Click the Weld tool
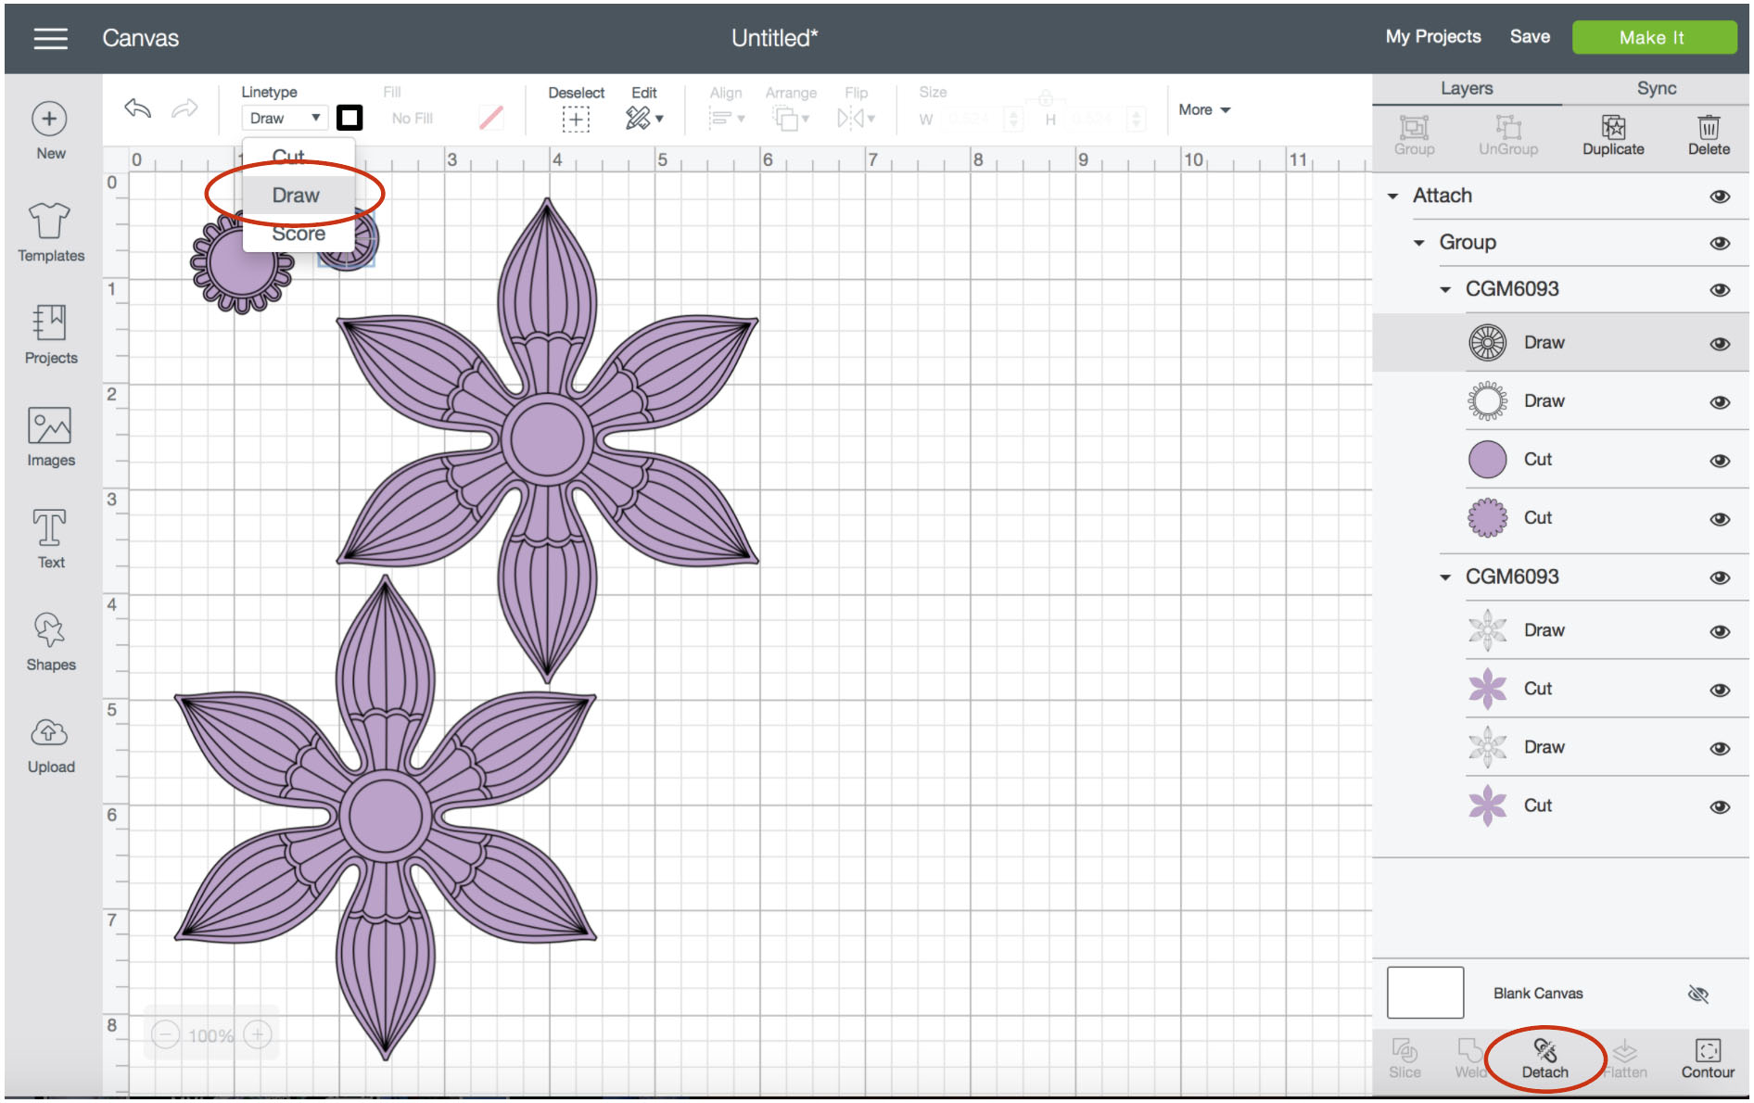The image size is (1754, 1103). click(1469, 1059)
